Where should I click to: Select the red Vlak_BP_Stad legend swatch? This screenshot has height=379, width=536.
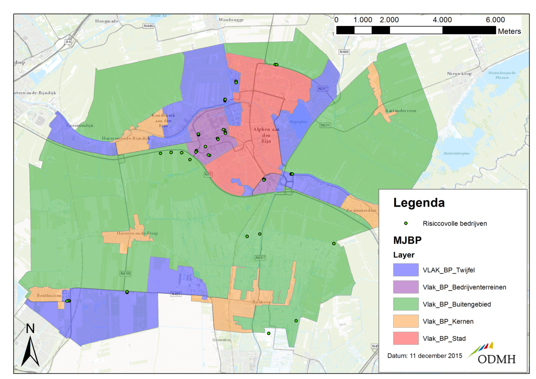coord(406,338)
